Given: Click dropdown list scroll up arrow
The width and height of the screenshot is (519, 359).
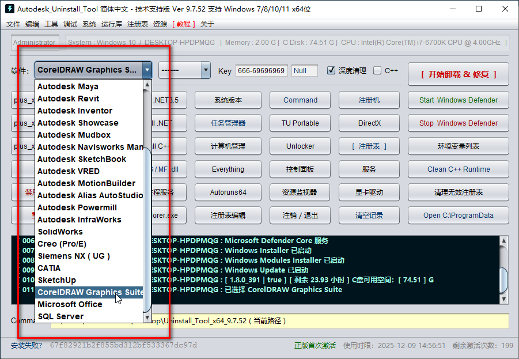Looking at the screenshot, I should [147, 85].
